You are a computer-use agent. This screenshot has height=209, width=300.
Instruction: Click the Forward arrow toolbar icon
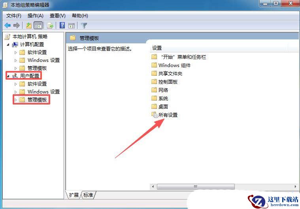[17, 25]
